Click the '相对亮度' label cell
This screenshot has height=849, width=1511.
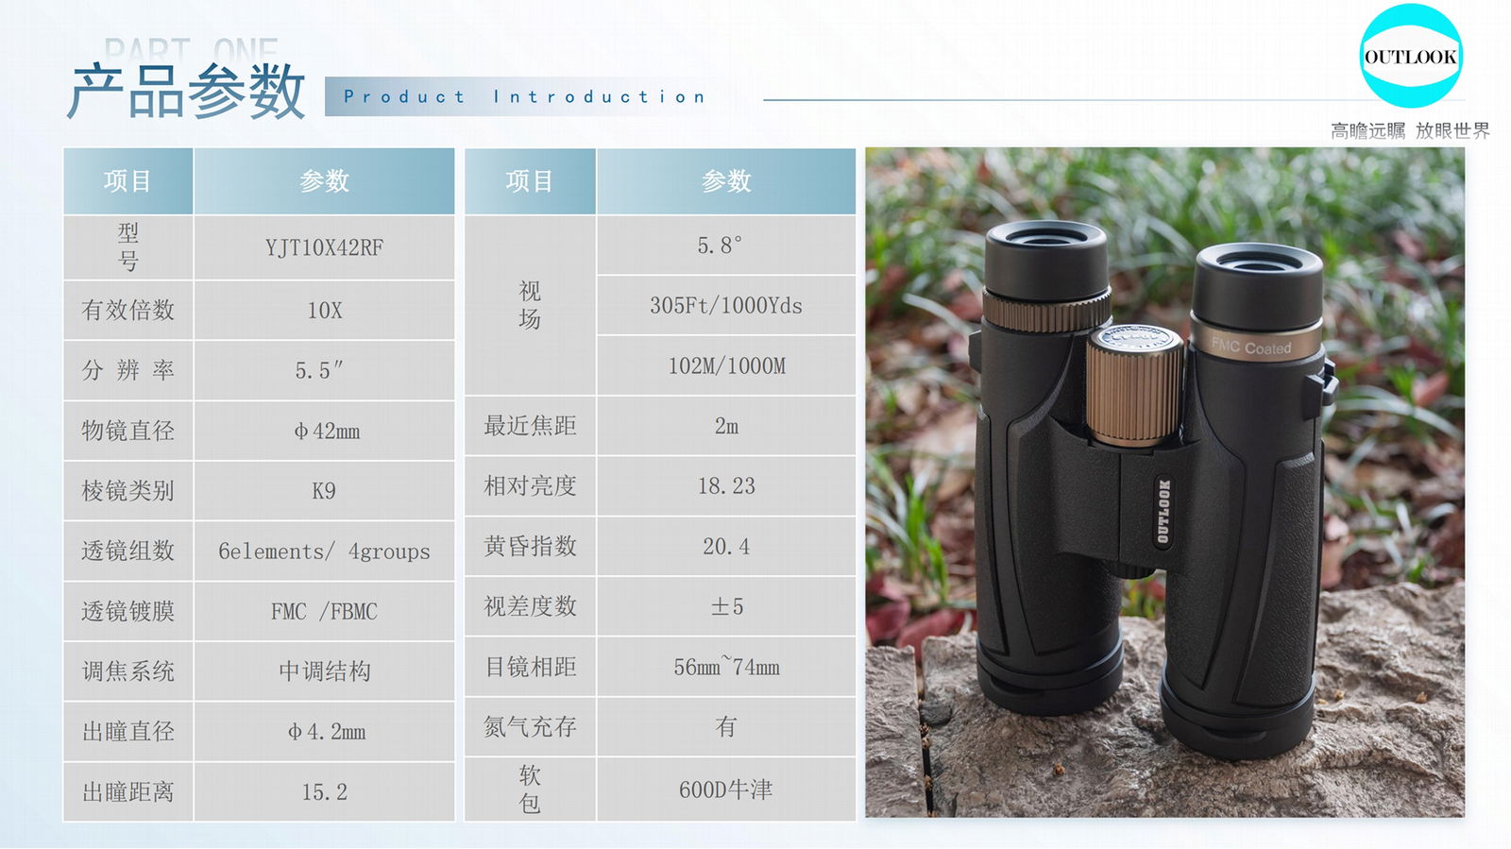point(530,485)
